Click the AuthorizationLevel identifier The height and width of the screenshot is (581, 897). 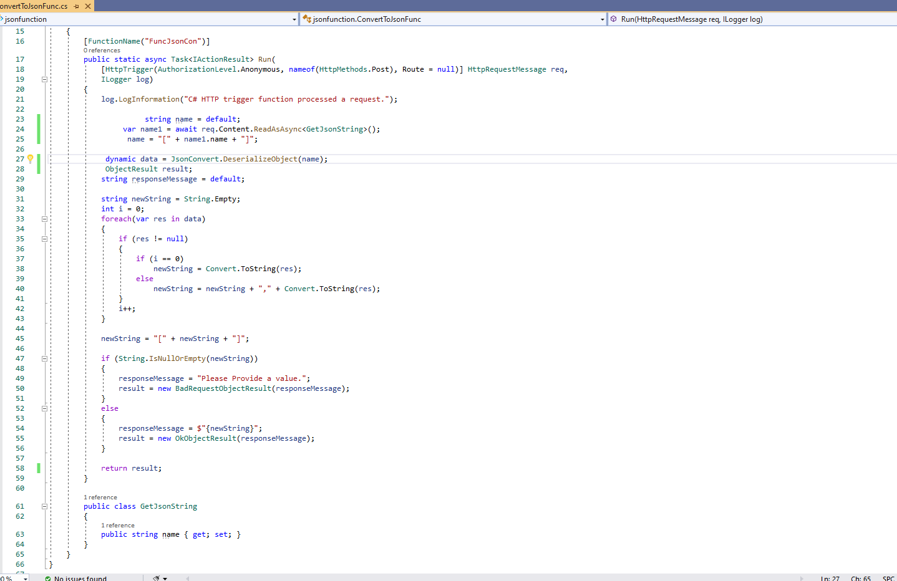click(197, 69)
